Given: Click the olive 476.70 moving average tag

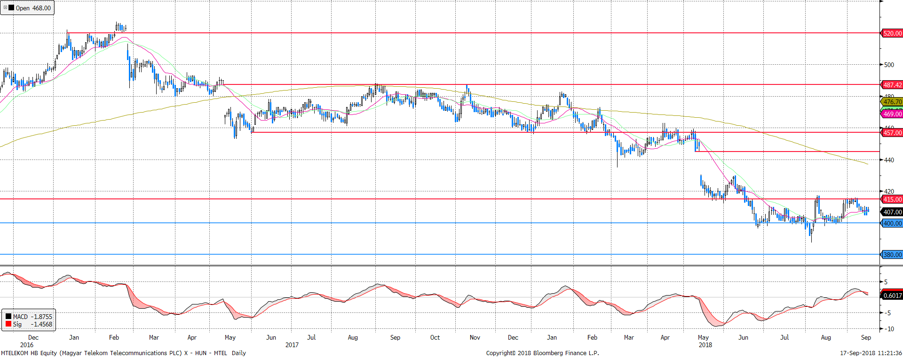Looking at the screenshot, I should coord(892,102).
